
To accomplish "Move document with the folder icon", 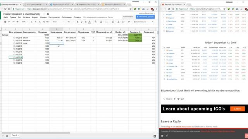I will tap(48, 14).
